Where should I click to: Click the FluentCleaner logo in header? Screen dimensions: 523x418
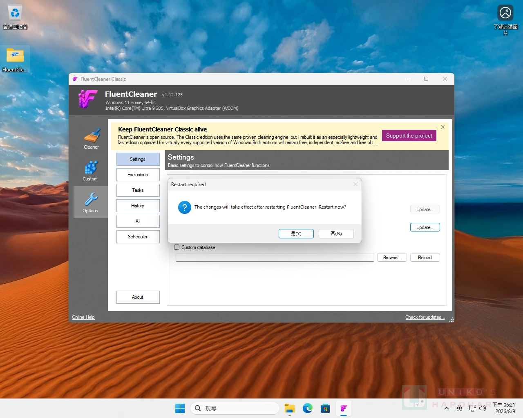coord(88,99)
